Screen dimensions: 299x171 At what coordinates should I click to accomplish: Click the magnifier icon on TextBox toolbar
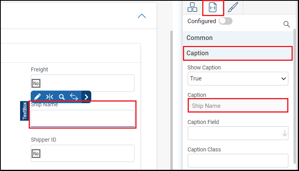[x=62, y=96]
